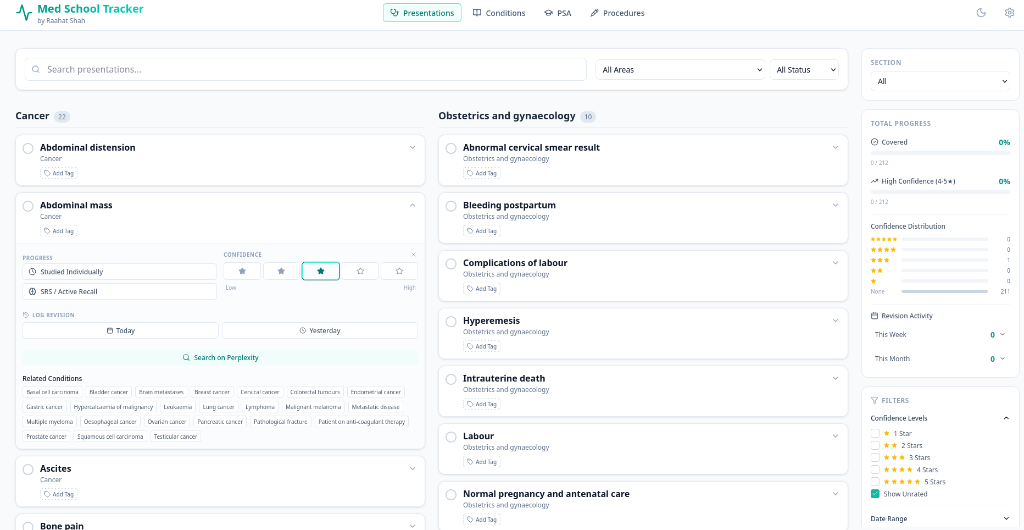Open the All Status dropdown

click(x=804, y=70)
